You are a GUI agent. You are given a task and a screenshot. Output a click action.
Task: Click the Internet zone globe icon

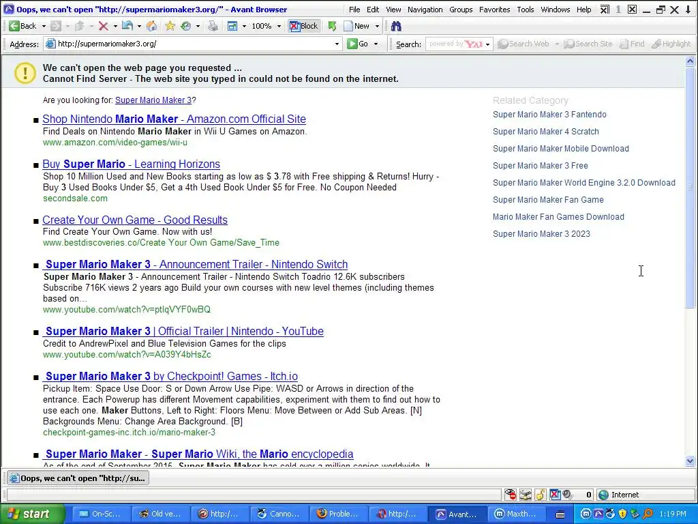pos(604,495)
